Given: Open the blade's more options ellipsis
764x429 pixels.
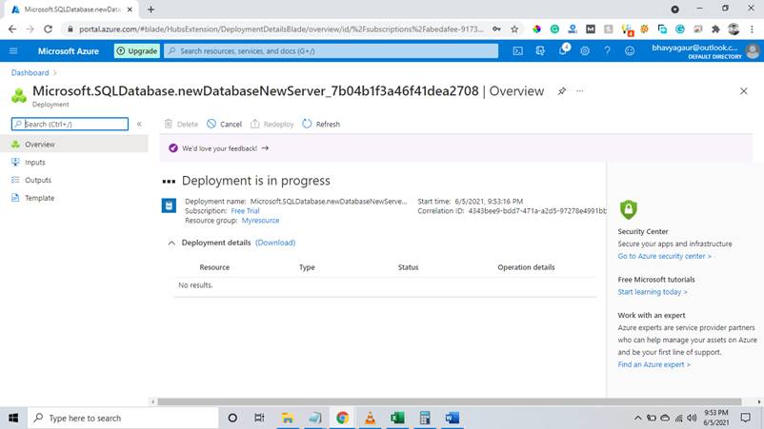Looking at the screenshot, I should 580,91.
